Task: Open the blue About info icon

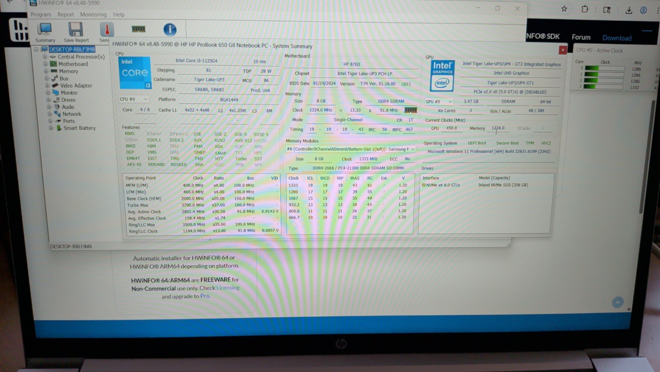Action: click(x=170, y=29)
